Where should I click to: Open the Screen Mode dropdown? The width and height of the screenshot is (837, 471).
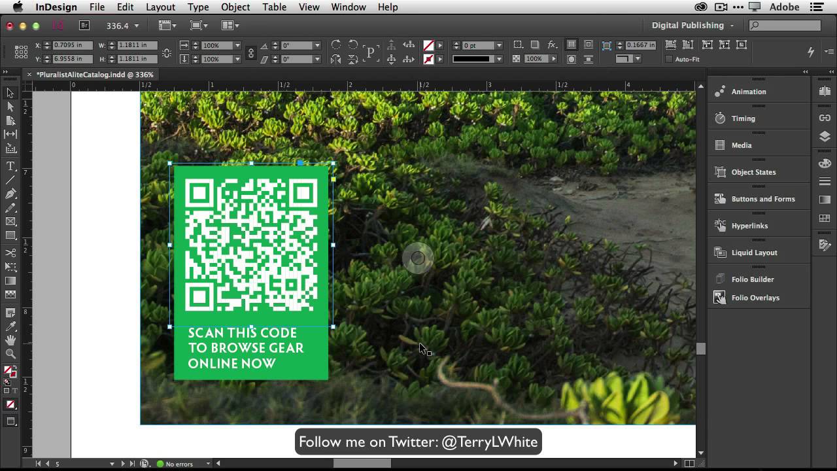[x=198, y=26]
